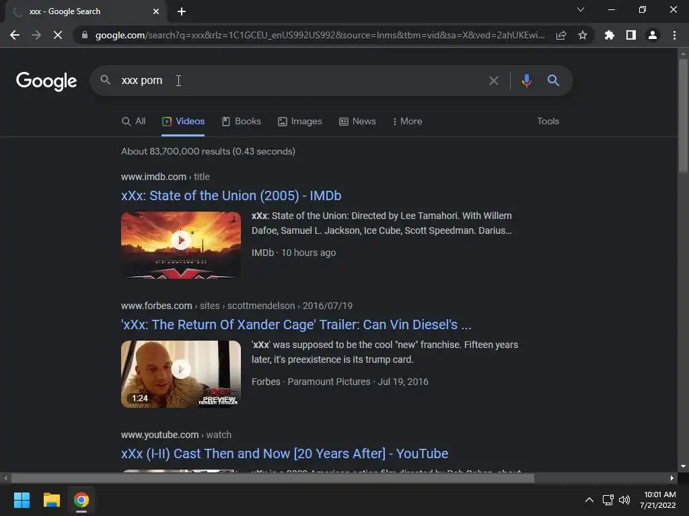
Task: Close the Google Search tab
Action: (156, 11)
